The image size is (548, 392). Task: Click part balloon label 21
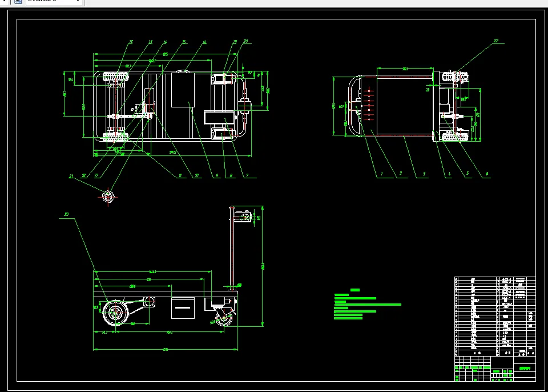pyautogui.click(x=71, y=176)
